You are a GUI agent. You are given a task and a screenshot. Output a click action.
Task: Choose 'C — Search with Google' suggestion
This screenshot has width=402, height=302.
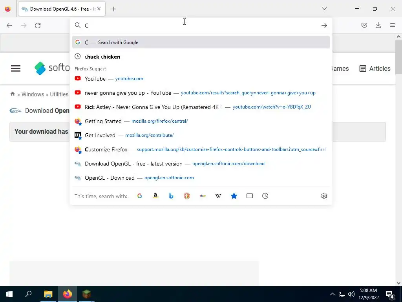point(201,42)
